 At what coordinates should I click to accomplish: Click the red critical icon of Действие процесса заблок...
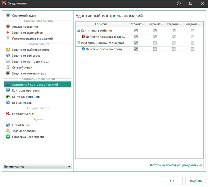point(83,36)
